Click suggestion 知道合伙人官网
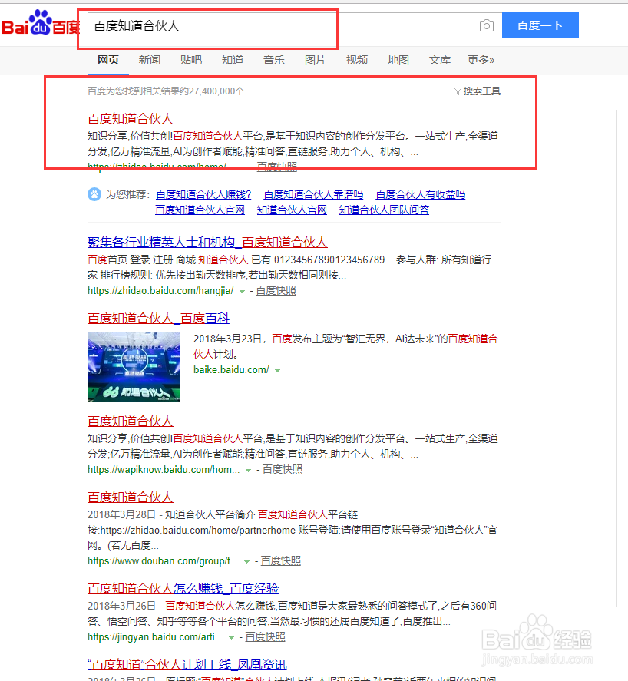 [x=292, y=210]
